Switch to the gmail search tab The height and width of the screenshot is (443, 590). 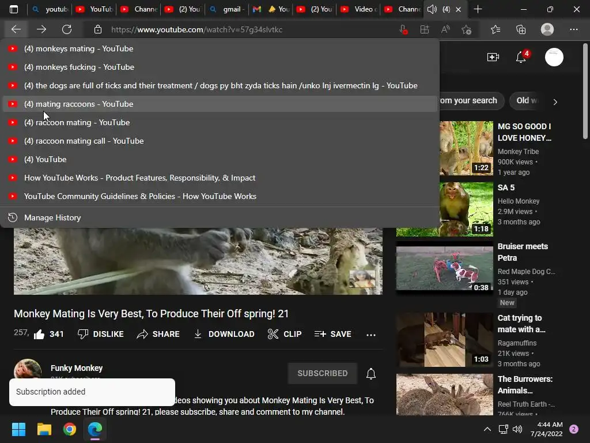coord(227,9)
